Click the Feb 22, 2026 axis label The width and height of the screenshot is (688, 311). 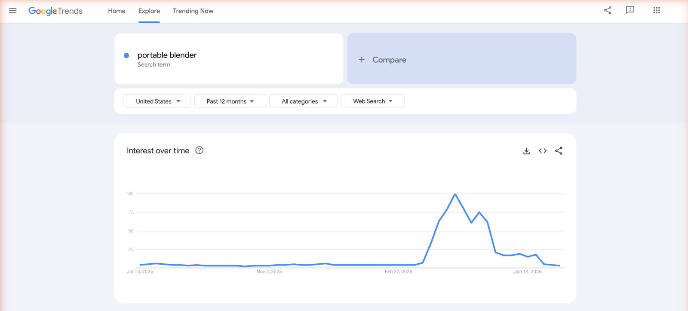click(398, 271)
